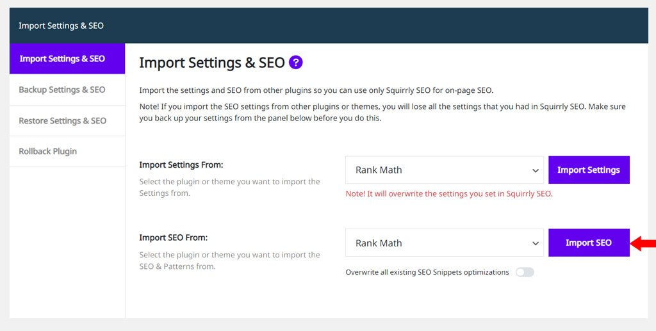Viewport: 656px width, 331px height.
Task: Click the purple question mark help icon
Action: (296, 63)
